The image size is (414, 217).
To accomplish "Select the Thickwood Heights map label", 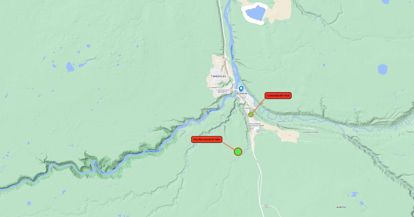I will tap(222, 91).
